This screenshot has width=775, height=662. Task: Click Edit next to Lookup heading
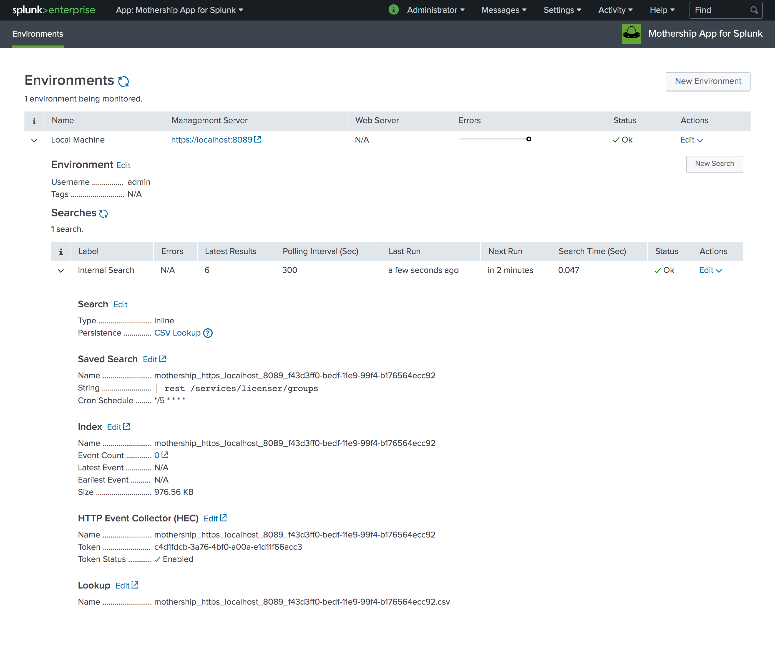click(127, 585)
